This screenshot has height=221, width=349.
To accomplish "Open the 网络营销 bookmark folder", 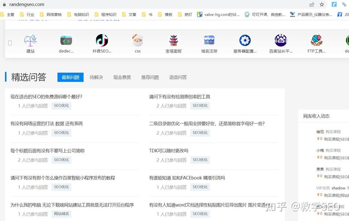I will [50, 15].
